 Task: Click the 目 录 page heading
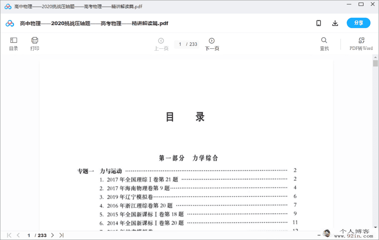coord(185,117)
